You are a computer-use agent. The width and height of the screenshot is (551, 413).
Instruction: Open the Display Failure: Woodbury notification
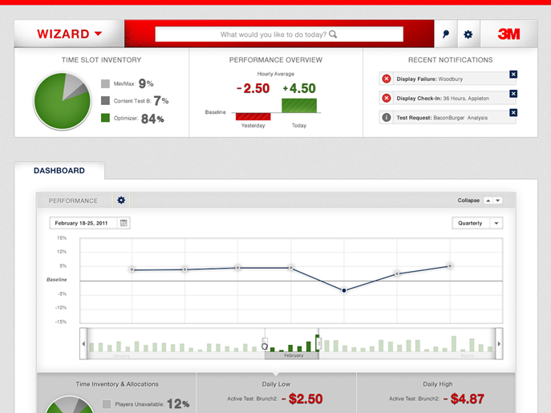(x=448, y=79)
